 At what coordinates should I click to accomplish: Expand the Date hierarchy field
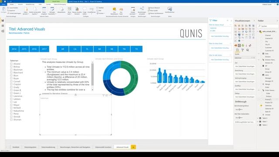pos(259,54)
